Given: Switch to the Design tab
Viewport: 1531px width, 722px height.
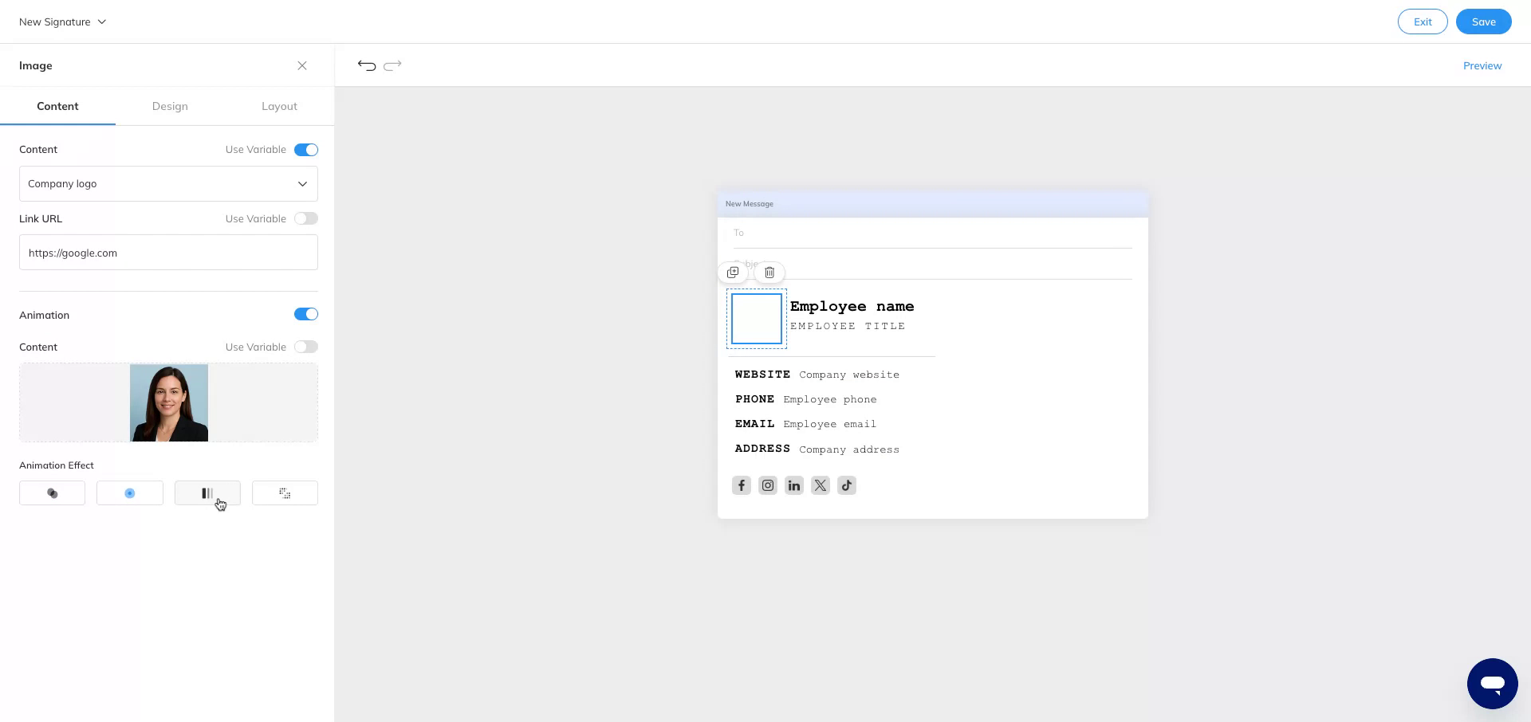Looking at the screenshot, I should [x=170, y=106].
